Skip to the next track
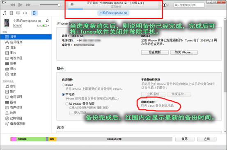Viewport: 227px width, 150px height. tap(28, 5)
